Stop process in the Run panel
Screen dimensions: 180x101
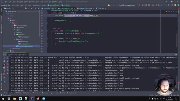coord(4,65)
